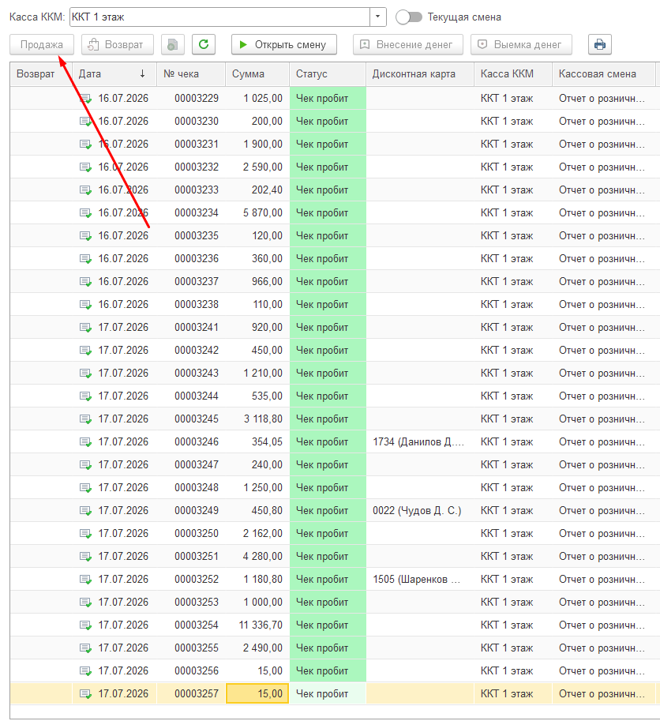660x721 pixels.
Task: Click the Касса ККМ field ККТ 1 этаж
Action: (219, 17)
